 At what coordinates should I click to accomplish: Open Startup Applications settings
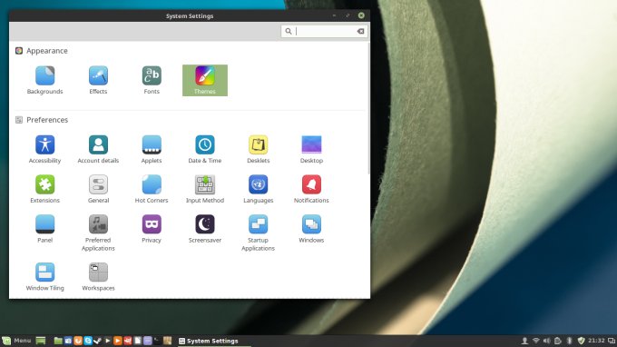click(x=258, y=233)
